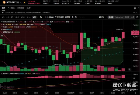Switch chart mode to 深度图 depth view

(x=127, y=17)
